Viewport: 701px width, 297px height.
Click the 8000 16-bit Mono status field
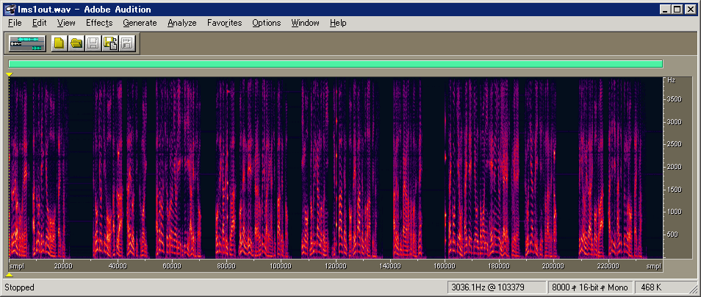(590, 287)
